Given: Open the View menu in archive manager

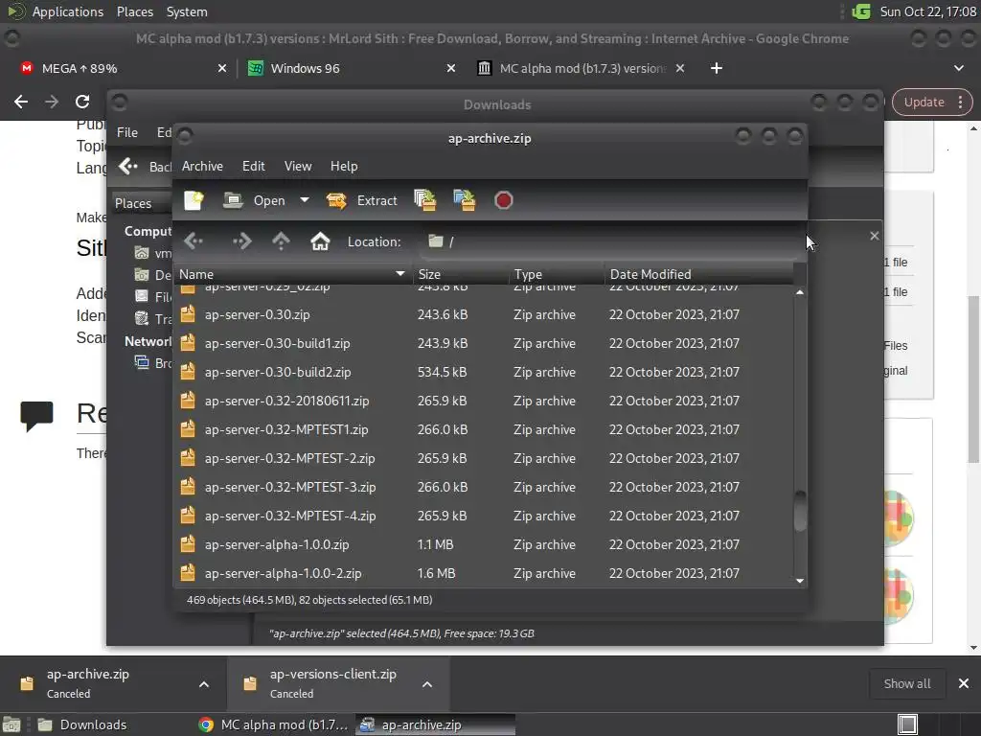Looking at the screenshot, I should 298,166.
